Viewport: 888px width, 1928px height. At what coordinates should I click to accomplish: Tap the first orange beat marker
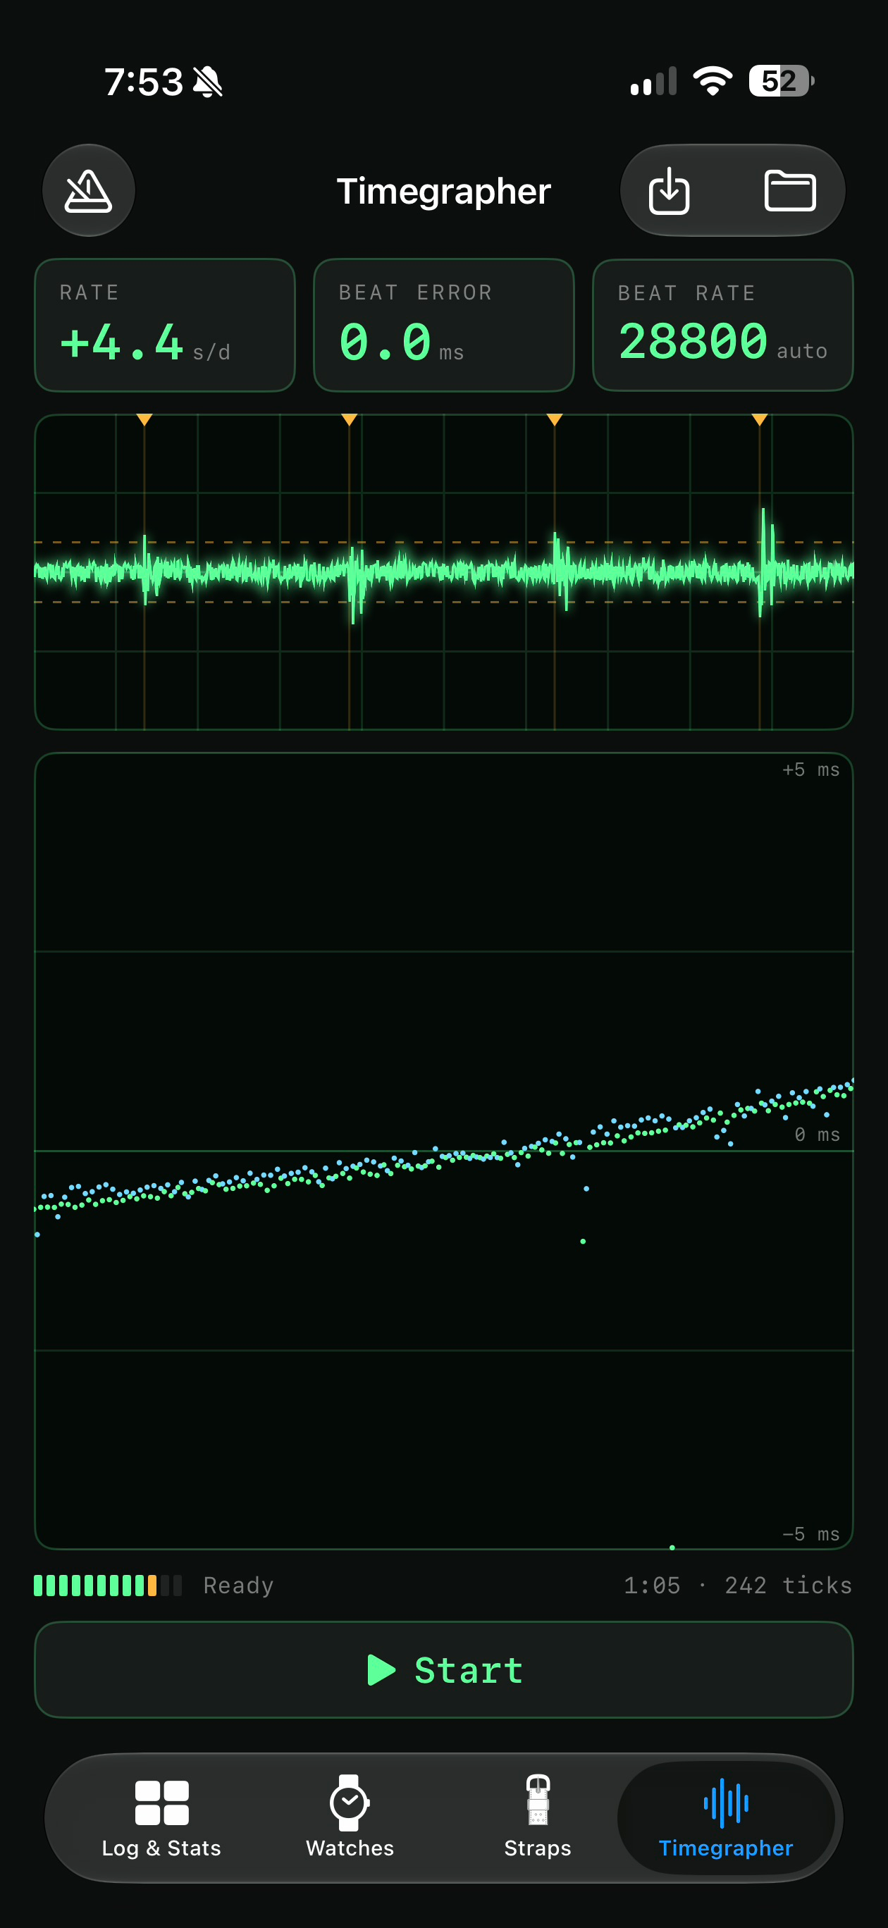click(x=144, y=420)
